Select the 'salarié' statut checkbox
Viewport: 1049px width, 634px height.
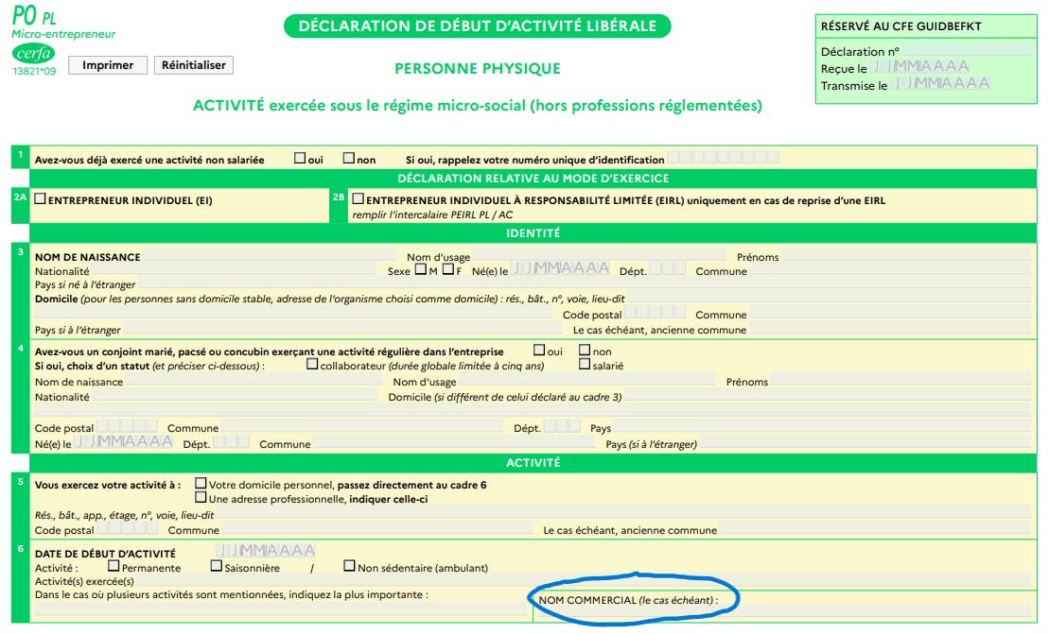[585, 363]
